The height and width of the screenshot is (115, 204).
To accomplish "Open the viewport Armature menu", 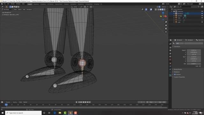I will click(x=29, y=10).
